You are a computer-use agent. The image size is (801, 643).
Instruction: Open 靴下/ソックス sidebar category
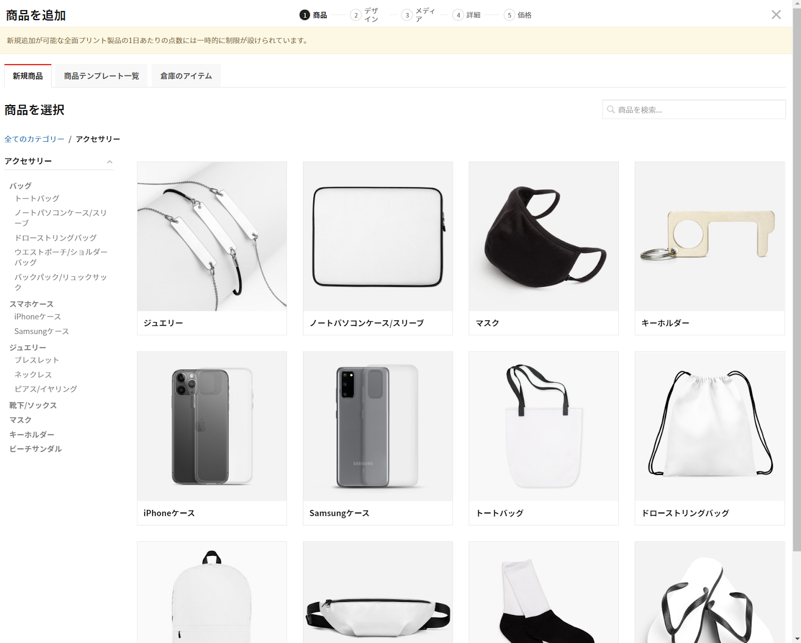(x=33, y=405)
